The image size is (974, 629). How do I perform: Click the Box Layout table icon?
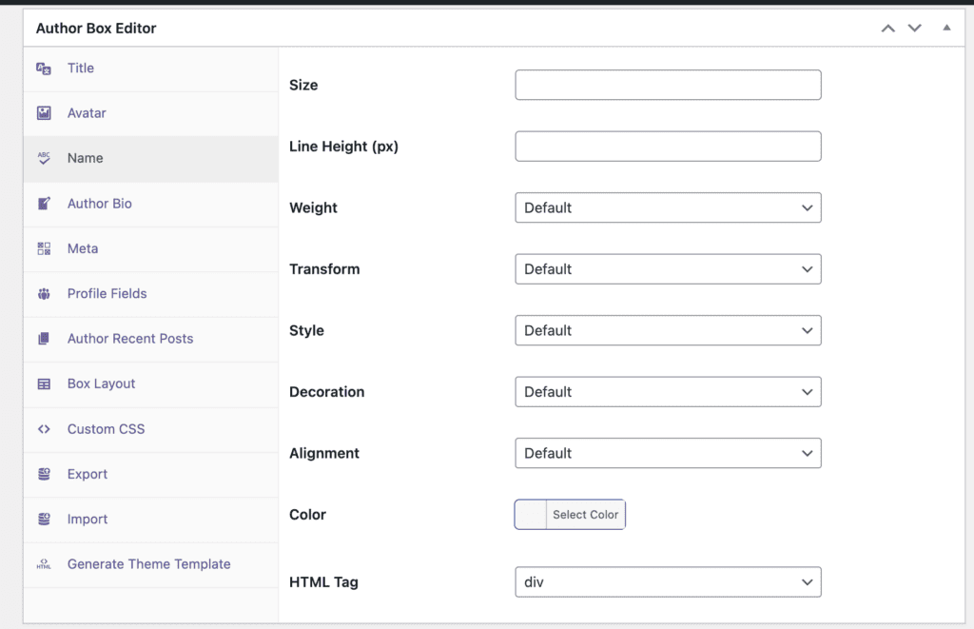coord(44,383)
